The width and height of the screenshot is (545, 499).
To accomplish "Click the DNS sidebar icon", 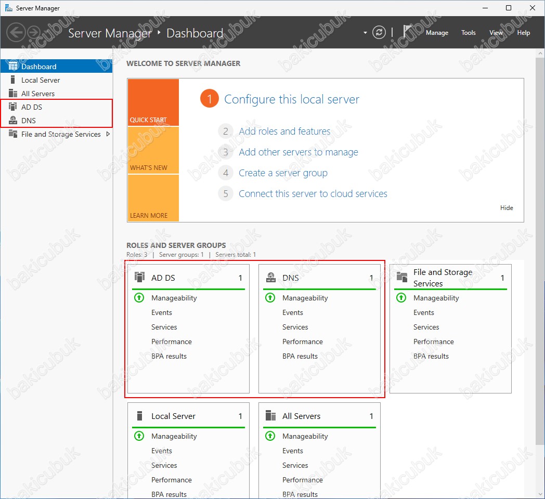I will 13,120.
